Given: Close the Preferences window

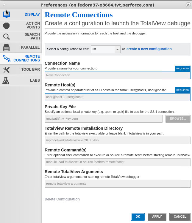Looking at the screenshot, I should pos(188,5).
